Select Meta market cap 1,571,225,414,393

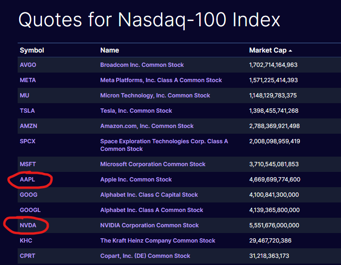coord(274,80)
